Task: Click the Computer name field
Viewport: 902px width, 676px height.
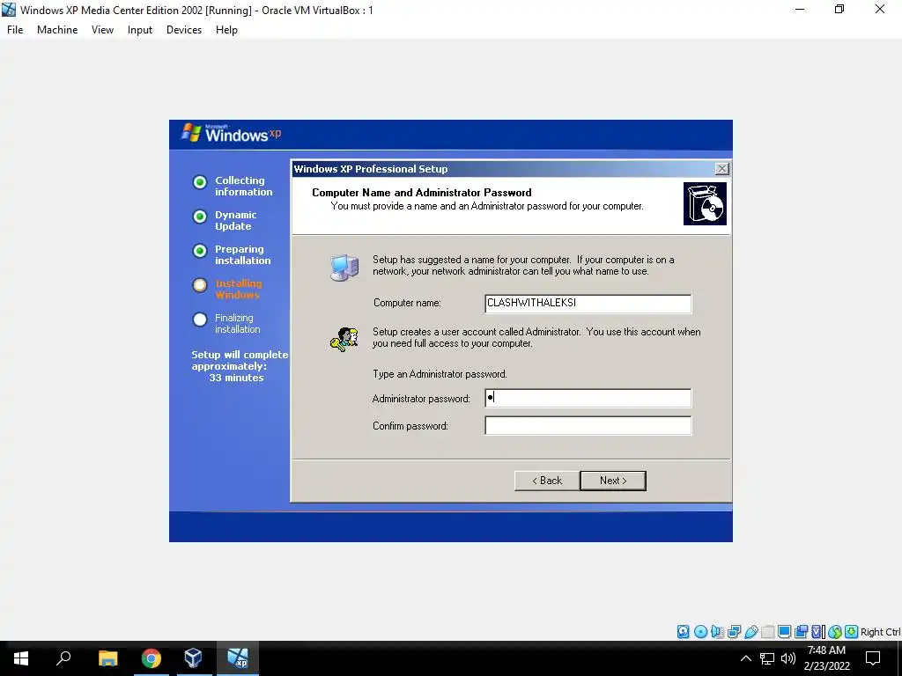Action: [588, 304]
